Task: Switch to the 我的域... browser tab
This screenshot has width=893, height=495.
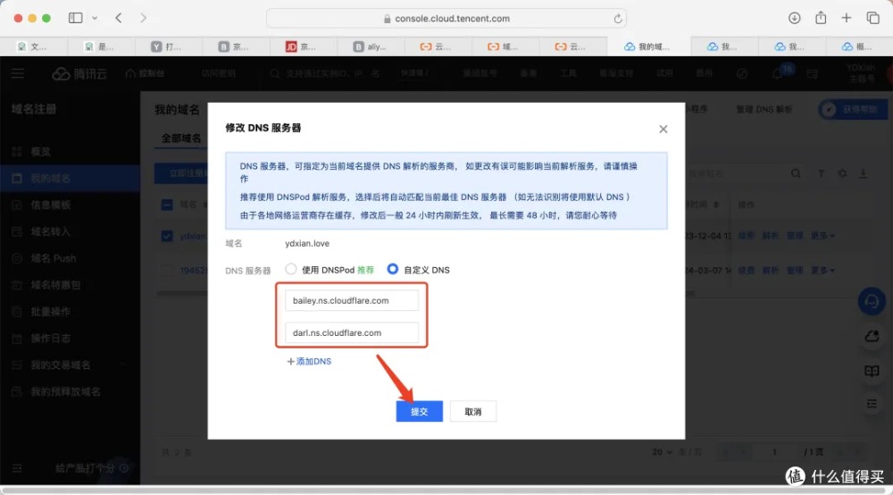Action: pyautogui.click(x=648, y=46)
